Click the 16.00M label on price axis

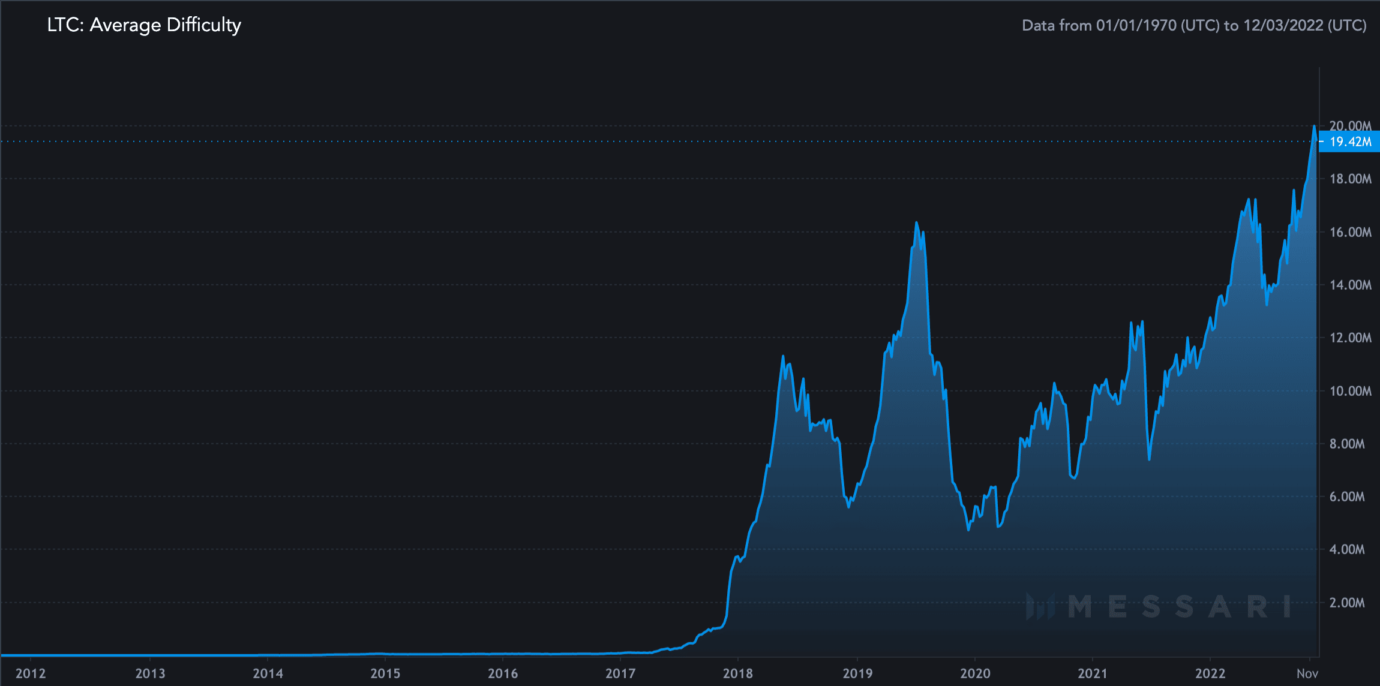[1350, 232]
